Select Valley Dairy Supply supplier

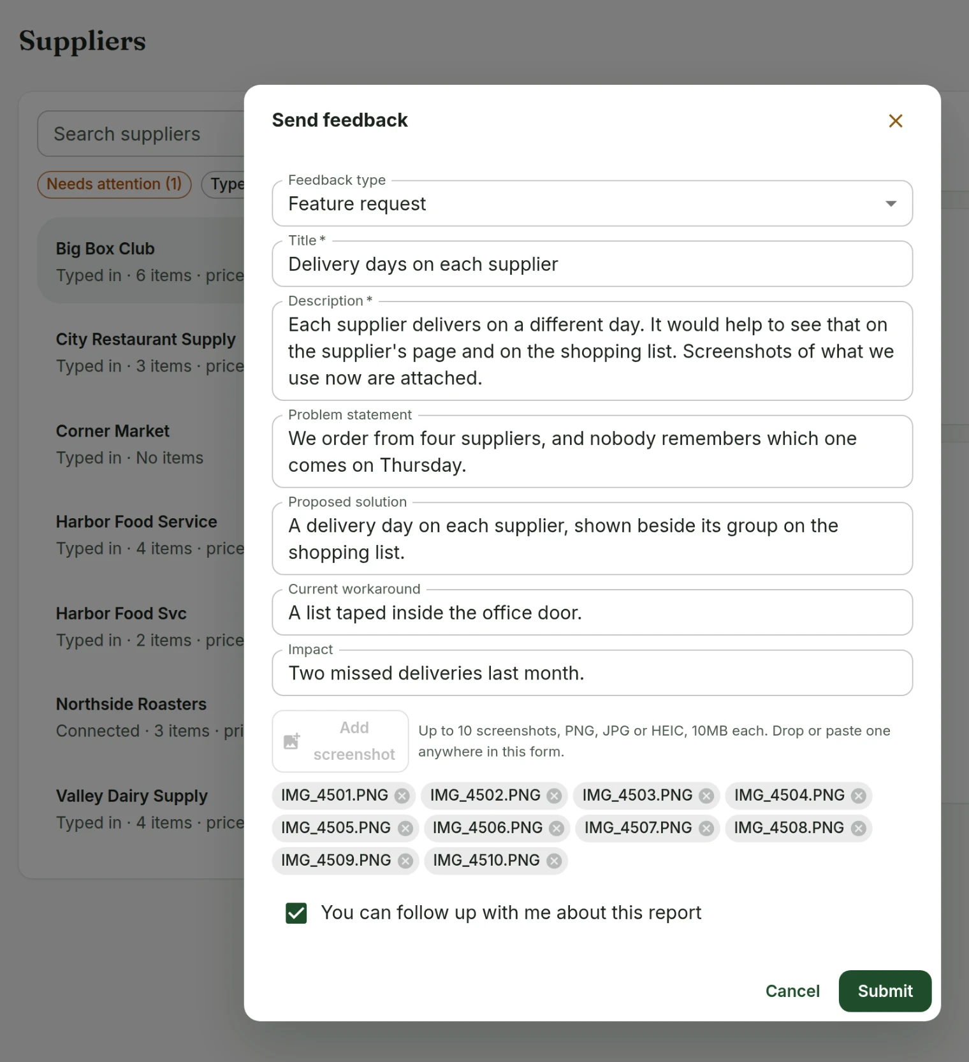coord(142,809)
